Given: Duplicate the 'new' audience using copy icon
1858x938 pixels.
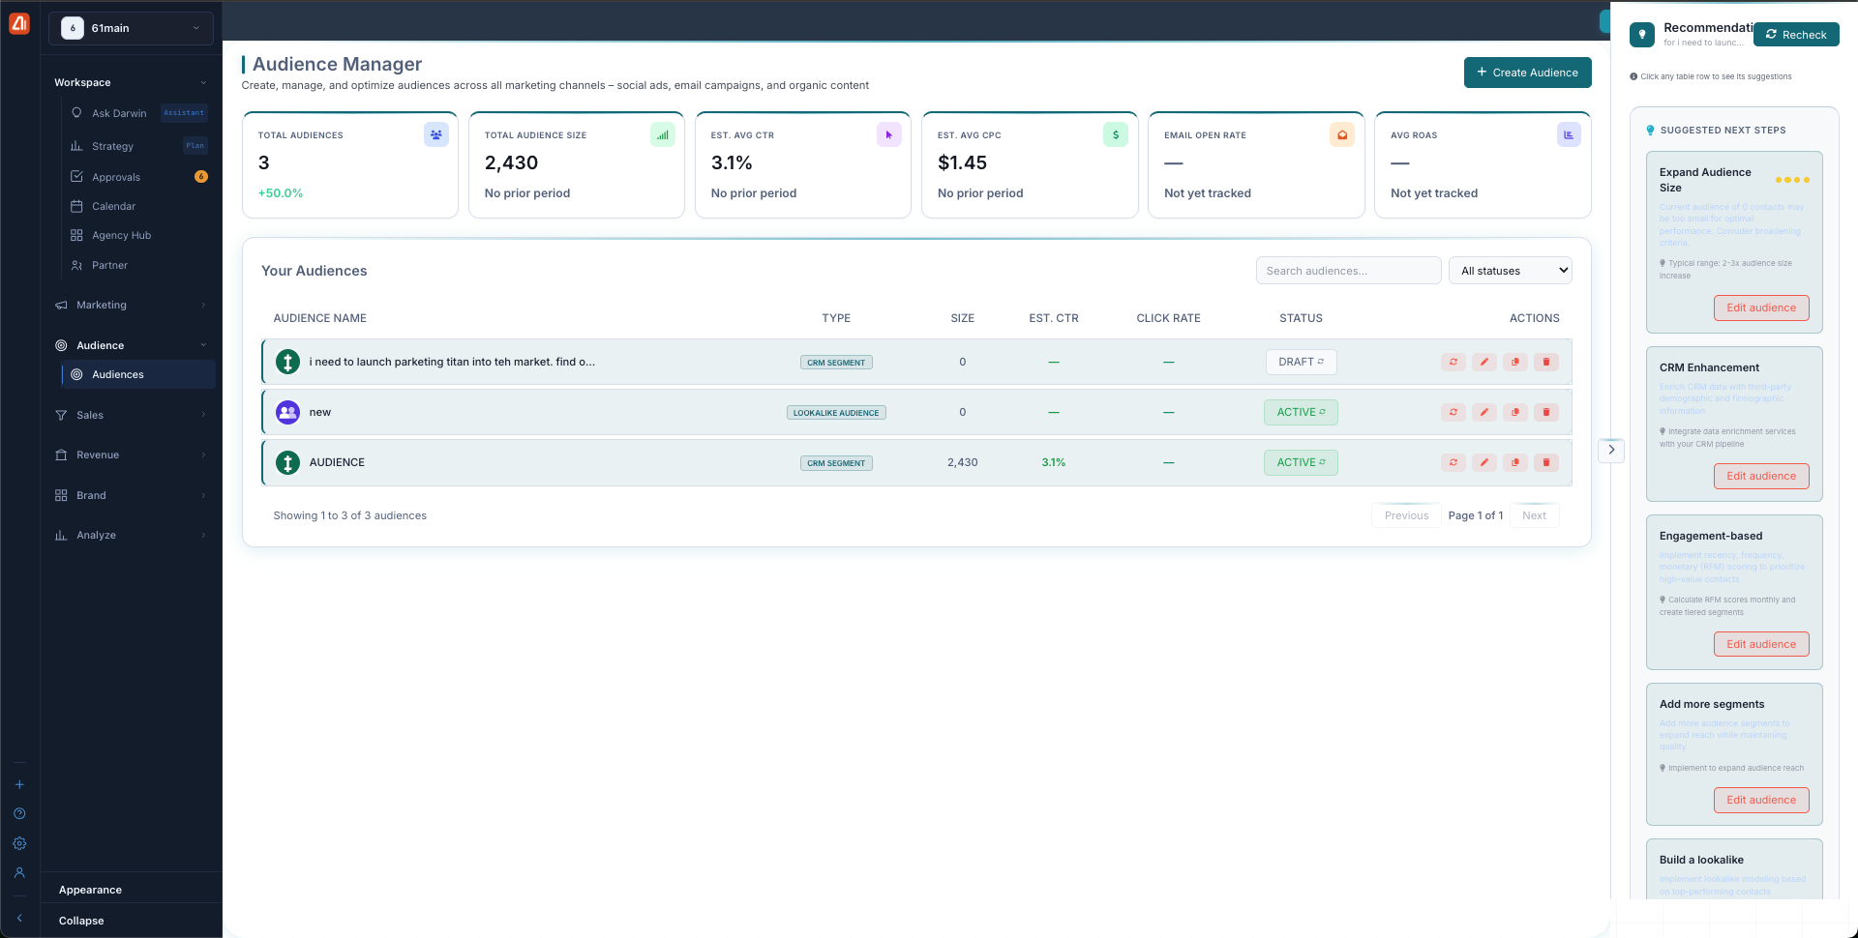Looking at the screenshot, I should (x=1514, y=412).
